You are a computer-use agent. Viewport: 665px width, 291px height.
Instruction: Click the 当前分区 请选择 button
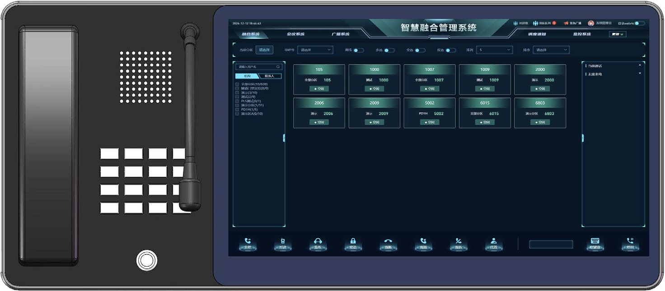click(264, 50)
